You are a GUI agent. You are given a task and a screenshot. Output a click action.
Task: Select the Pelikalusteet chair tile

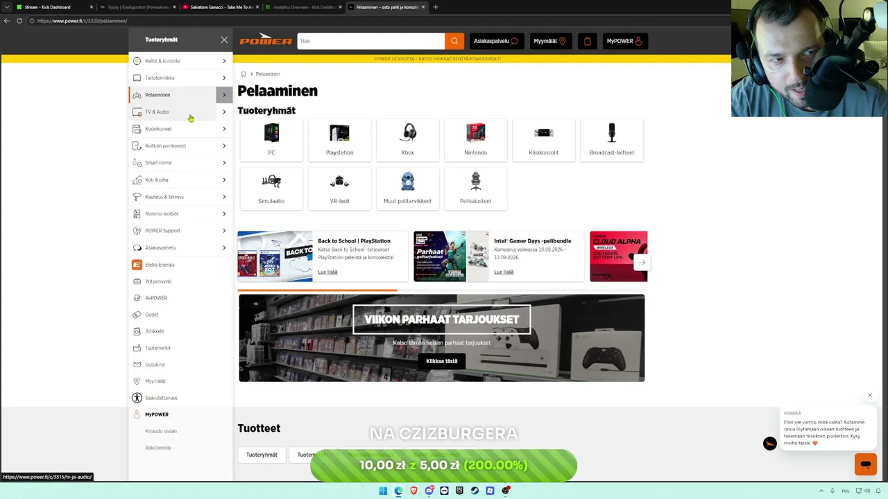point(475,189)
